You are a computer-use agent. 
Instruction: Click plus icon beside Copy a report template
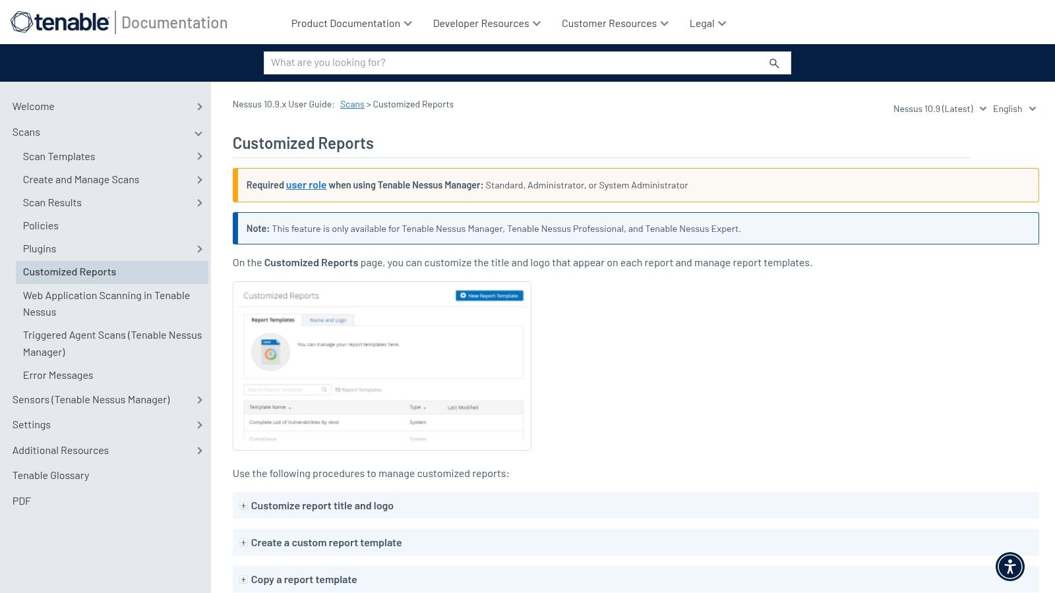(243, 580)
